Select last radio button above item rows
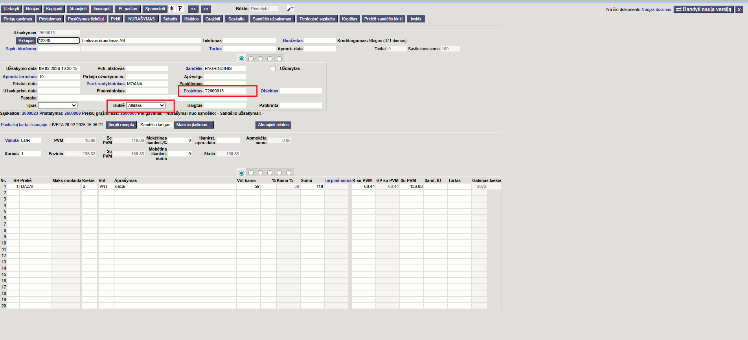The height and width of the screenshot is (340, 748). click(289, 173)
